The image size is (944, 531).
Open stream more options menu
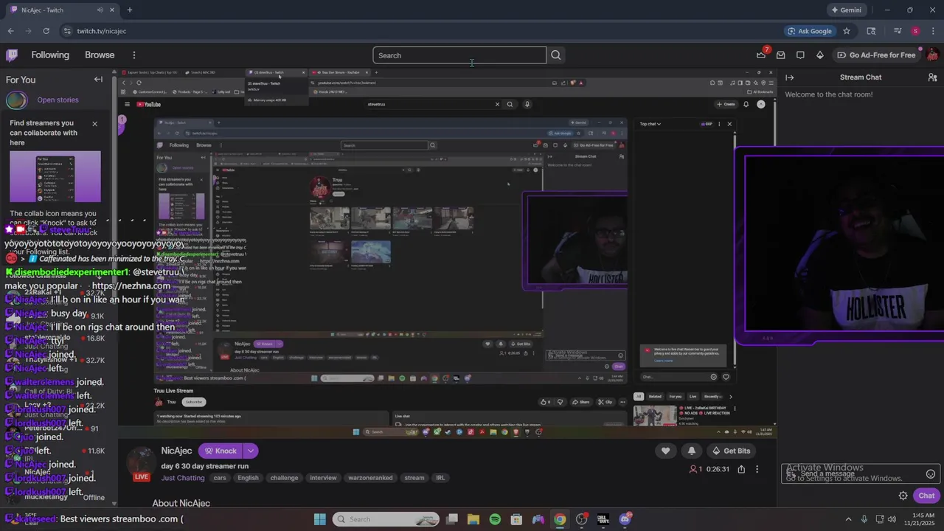[757, 469]
